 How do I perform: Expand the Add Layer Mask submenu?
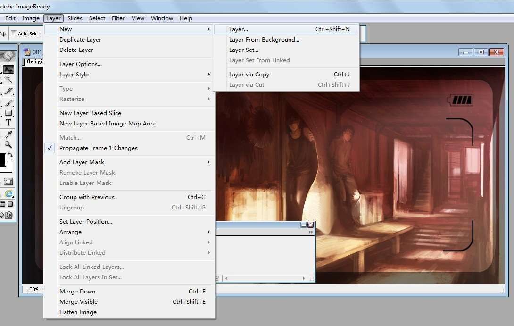[209, 162]
